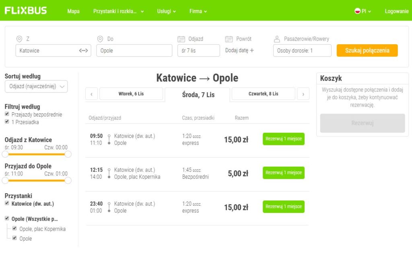This screenshot has width=412, height=262.
Task: Click the calendar icon next to Odjazd
Action: pos(181,39)
